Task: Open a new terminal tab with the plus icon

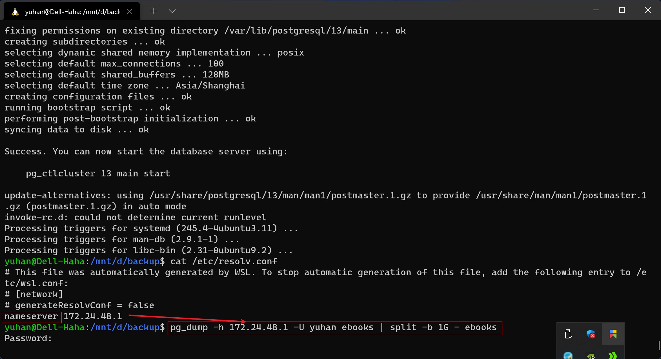Action: tap(153, 11)
